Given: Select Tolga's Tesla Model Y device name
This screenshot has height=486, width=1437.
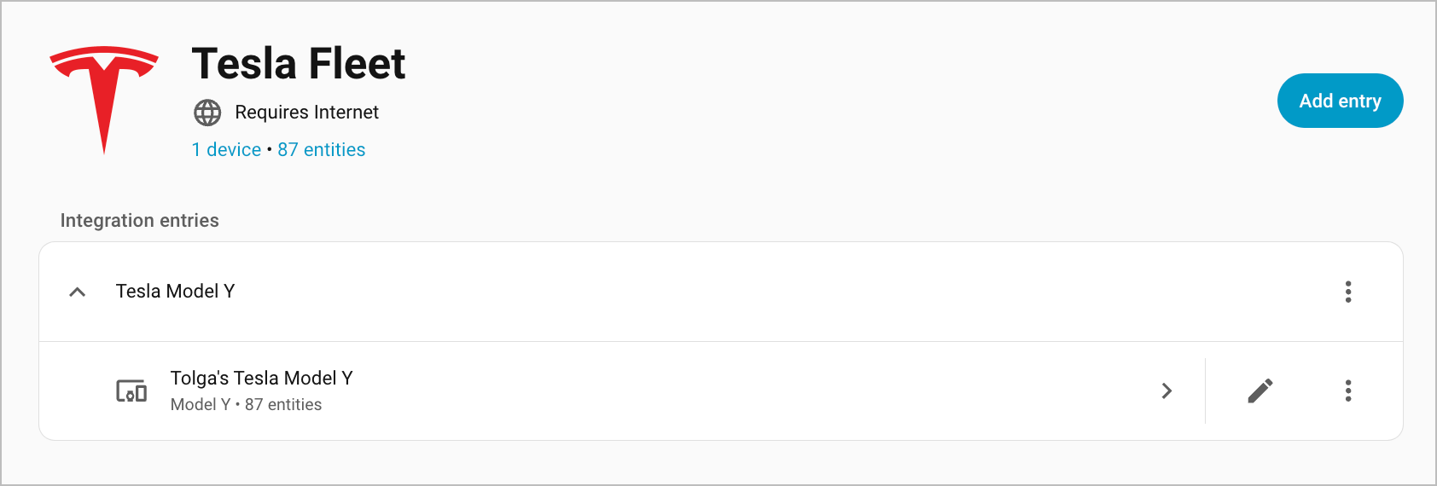Looking at the screenshot, I should coord(261,378).
